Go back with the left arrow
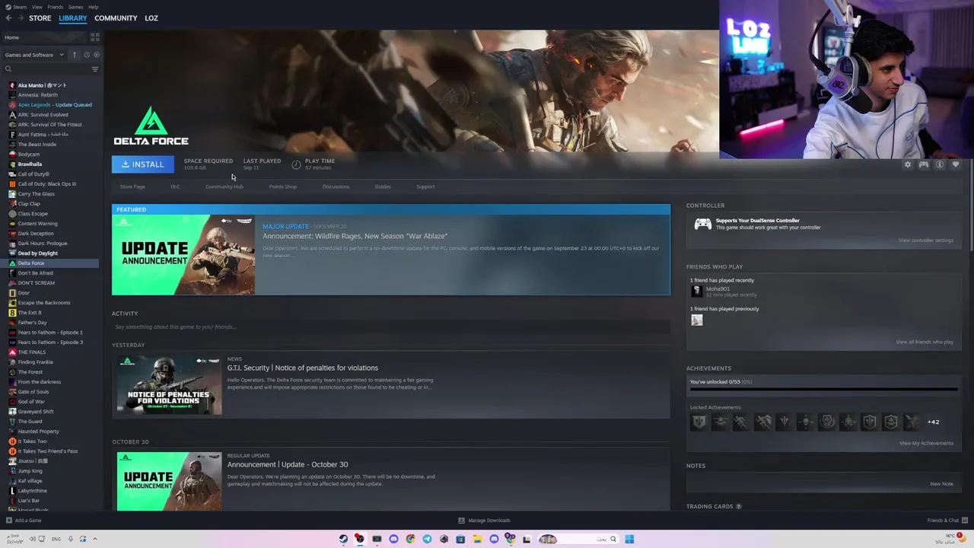Viewport: 974px width, 548px height. click(x=9, y=18)
